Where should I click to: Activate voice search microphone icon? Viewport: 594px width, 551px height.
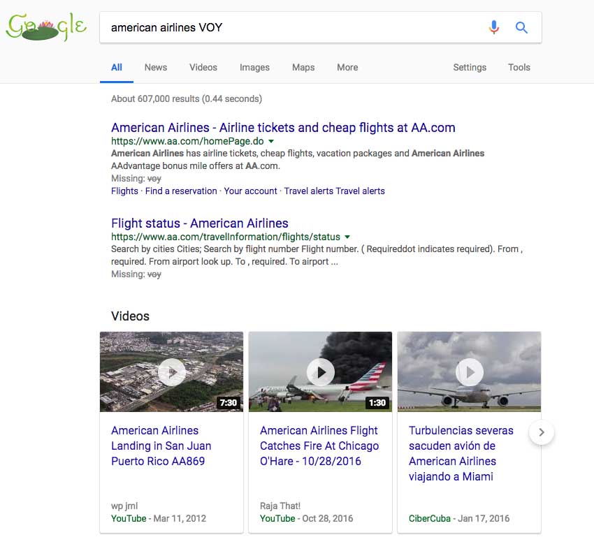click(x=494, y=27)
